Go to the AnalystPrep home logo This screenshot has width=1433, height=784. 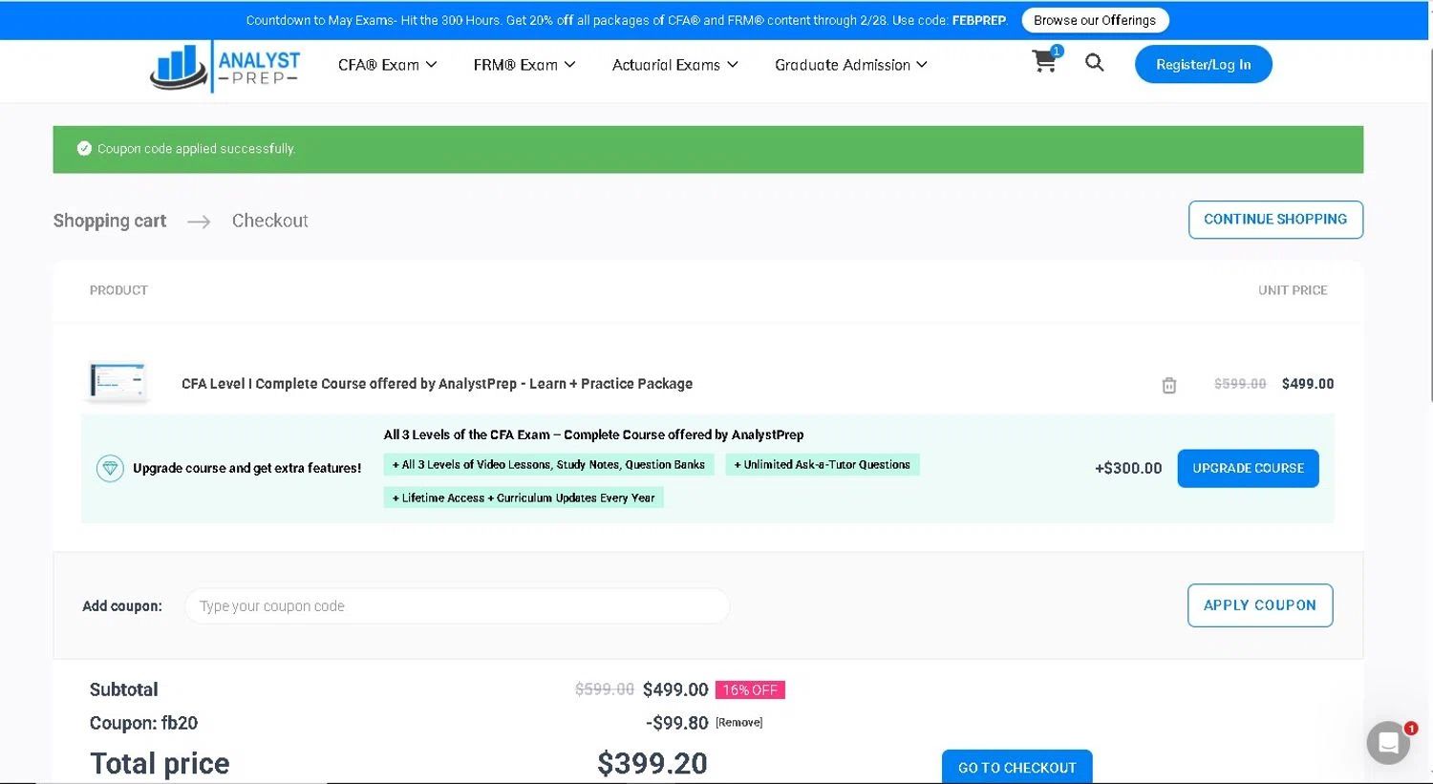225,67
